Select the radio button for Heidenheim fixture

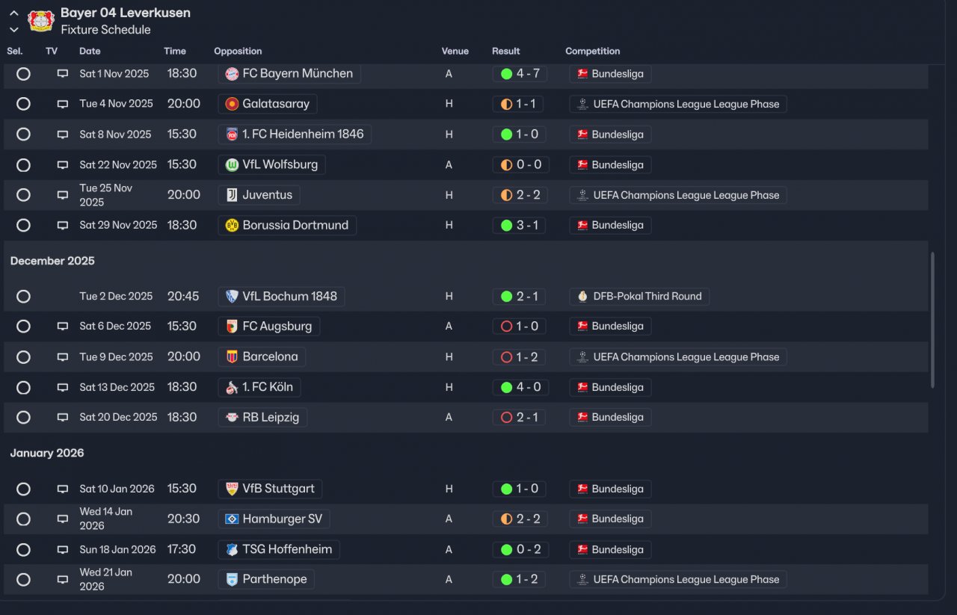(23, 135)
